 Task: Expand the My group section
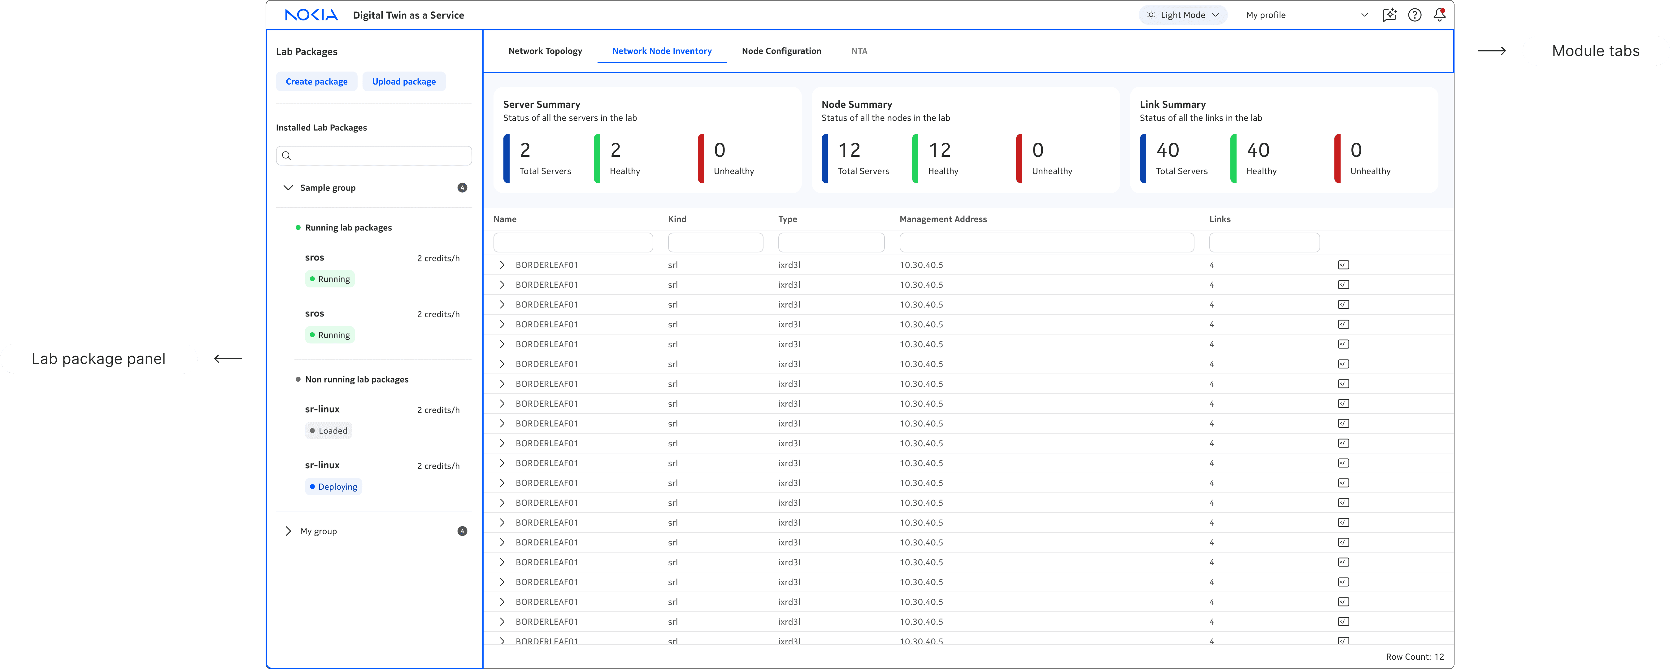point(289,531)
